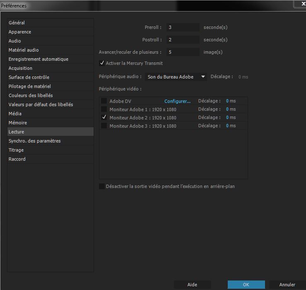
Task: Enable Moniteur Adobe 3 video output
Action: tap(104, 126)
